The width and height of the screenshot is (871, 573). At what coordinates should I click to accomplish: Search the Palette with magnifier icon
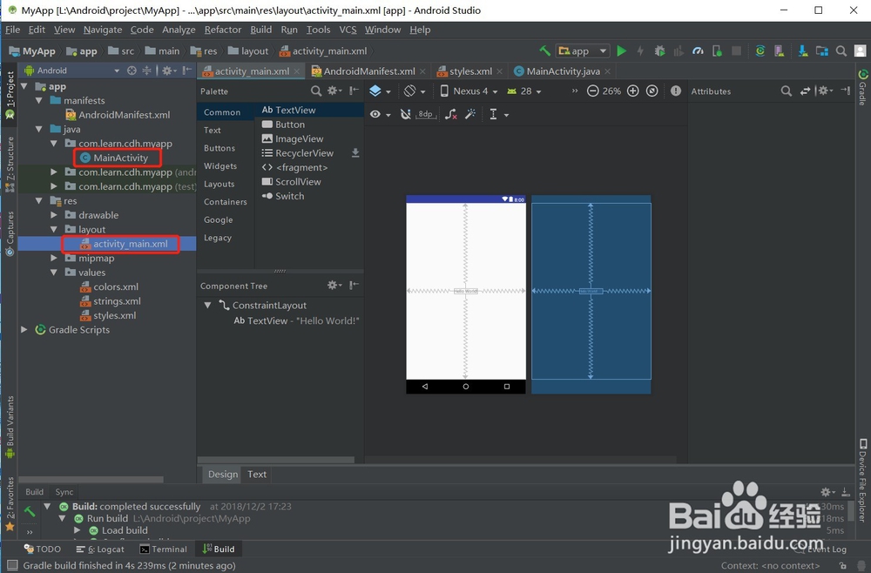point(316,91)
